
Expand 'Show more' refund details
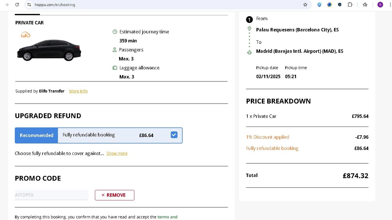[x=117, y=153]
